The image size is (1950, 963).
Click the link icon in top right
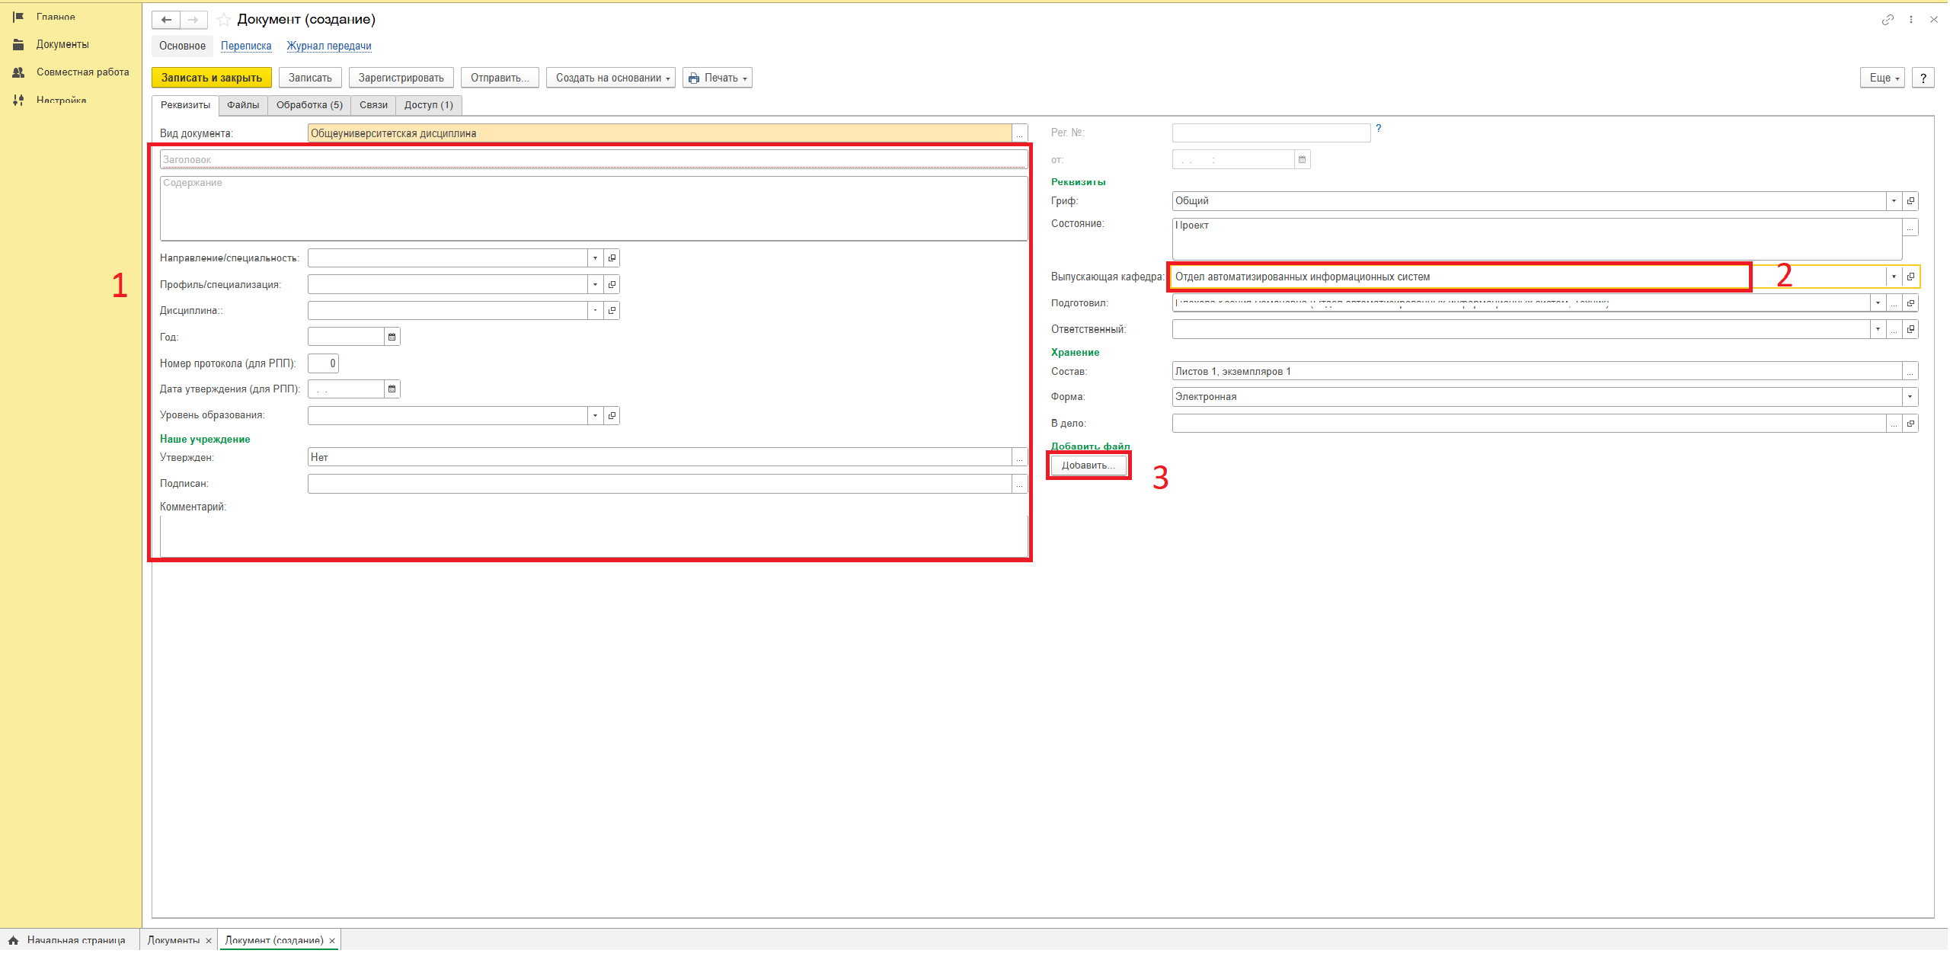(x=1888, y=20)
